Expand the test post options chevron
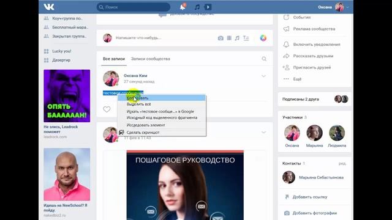The image size is (392, 220). (263, 76)
